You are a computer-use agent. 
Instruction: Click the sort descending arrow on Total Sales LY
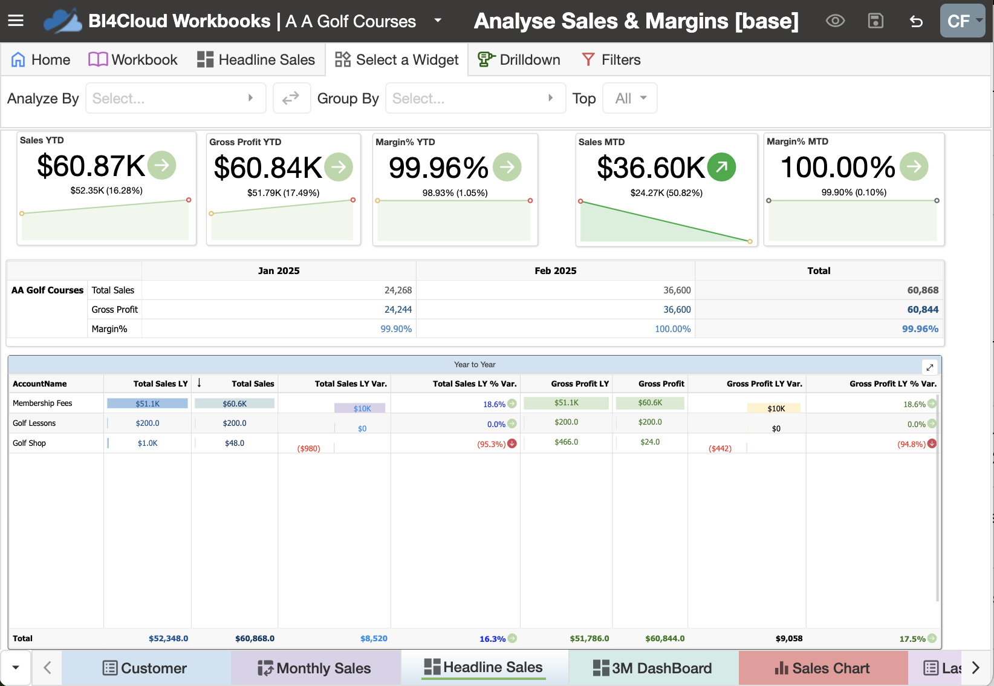pyautogui.click(x=199, y=383)
